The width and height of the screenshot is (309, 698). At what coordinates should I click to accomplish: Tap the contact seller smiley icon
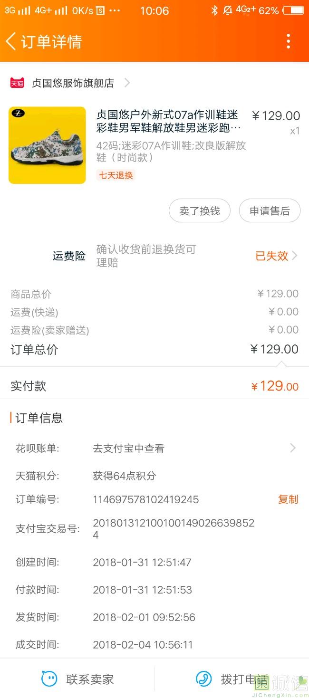(x=49, y=679)
